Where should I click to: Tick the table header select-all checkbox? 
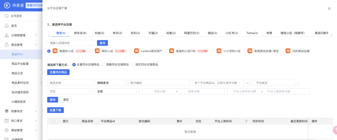pyautogui.click(x=53, y=121)
